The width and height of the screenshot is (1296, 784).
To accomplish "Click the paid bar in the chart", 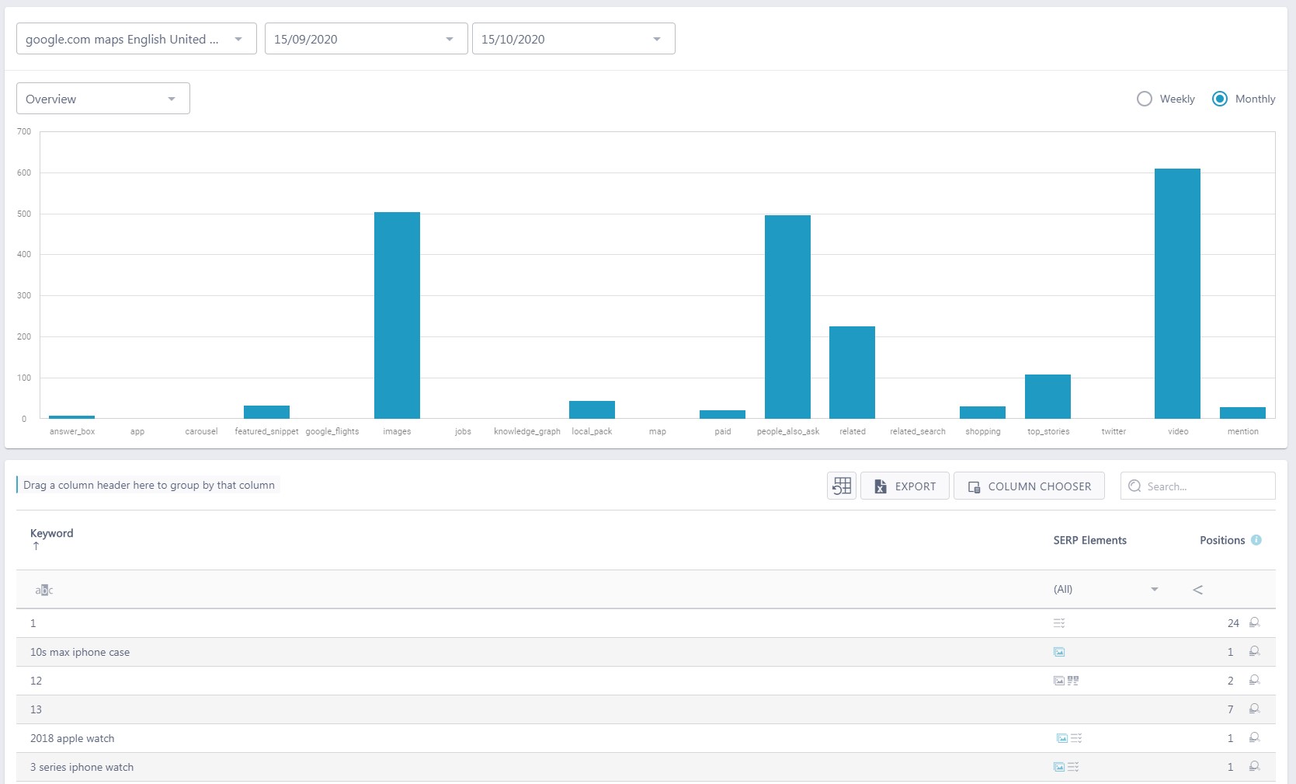I will point(722,414).
